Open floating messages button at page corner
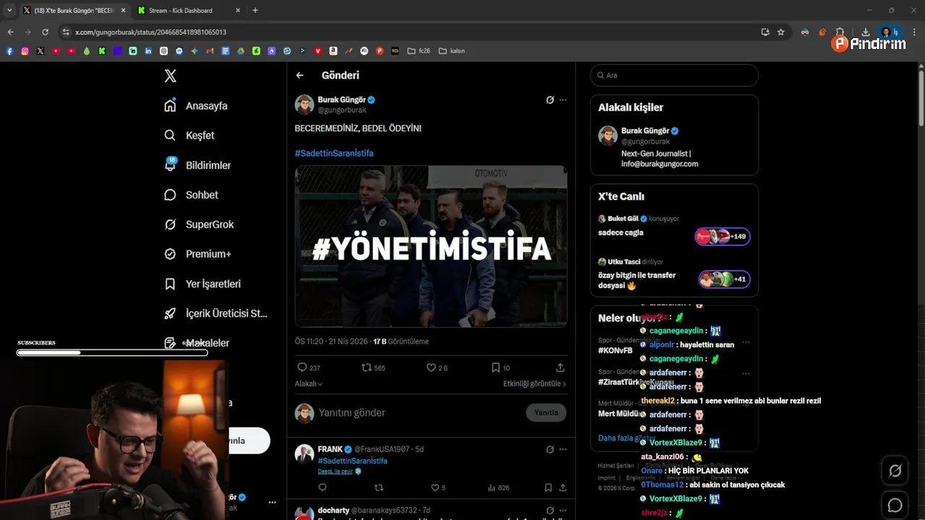The image size is (925, 520). tap(895, 505)
